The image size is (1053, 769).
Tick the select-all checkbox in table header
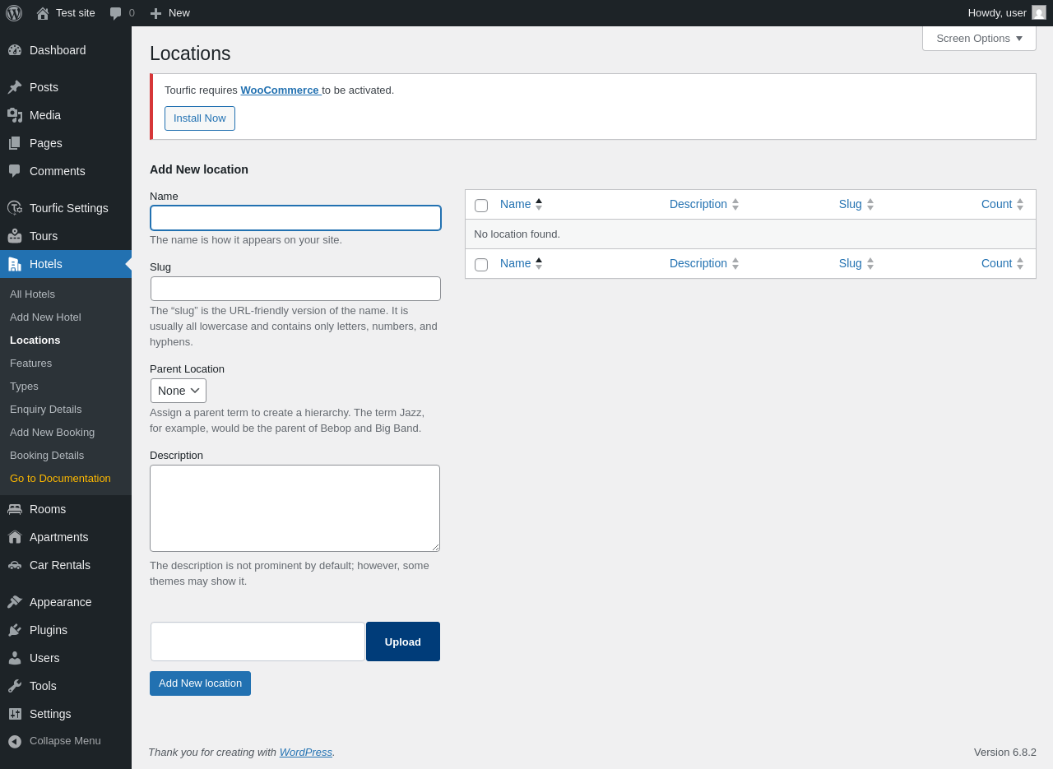click(481, 206)
